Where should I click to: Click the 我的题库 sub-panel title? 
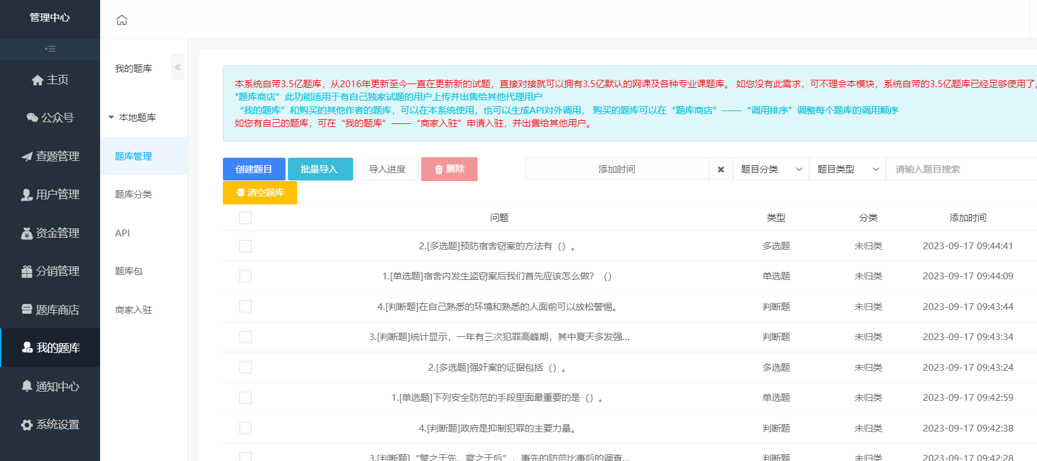[x=133, y=68]
